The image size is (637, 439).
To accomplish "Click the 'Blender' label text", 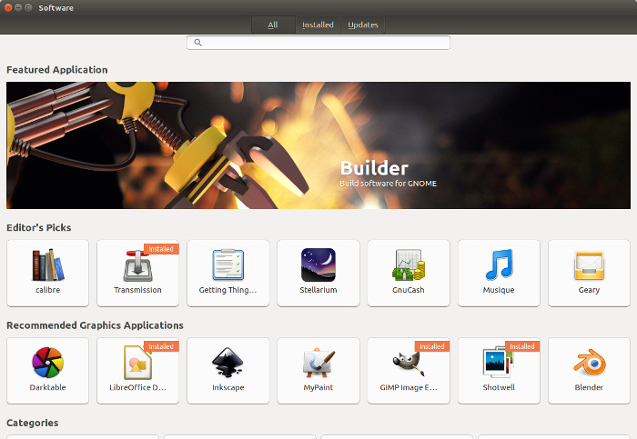I will click(x=589, y=387).
